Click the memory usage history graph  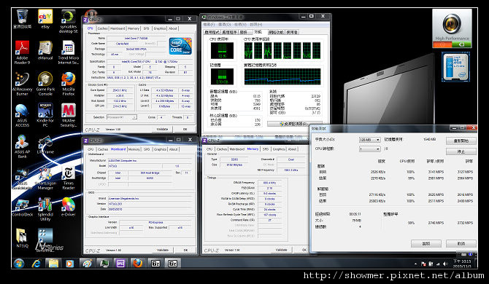coord(282,77)
